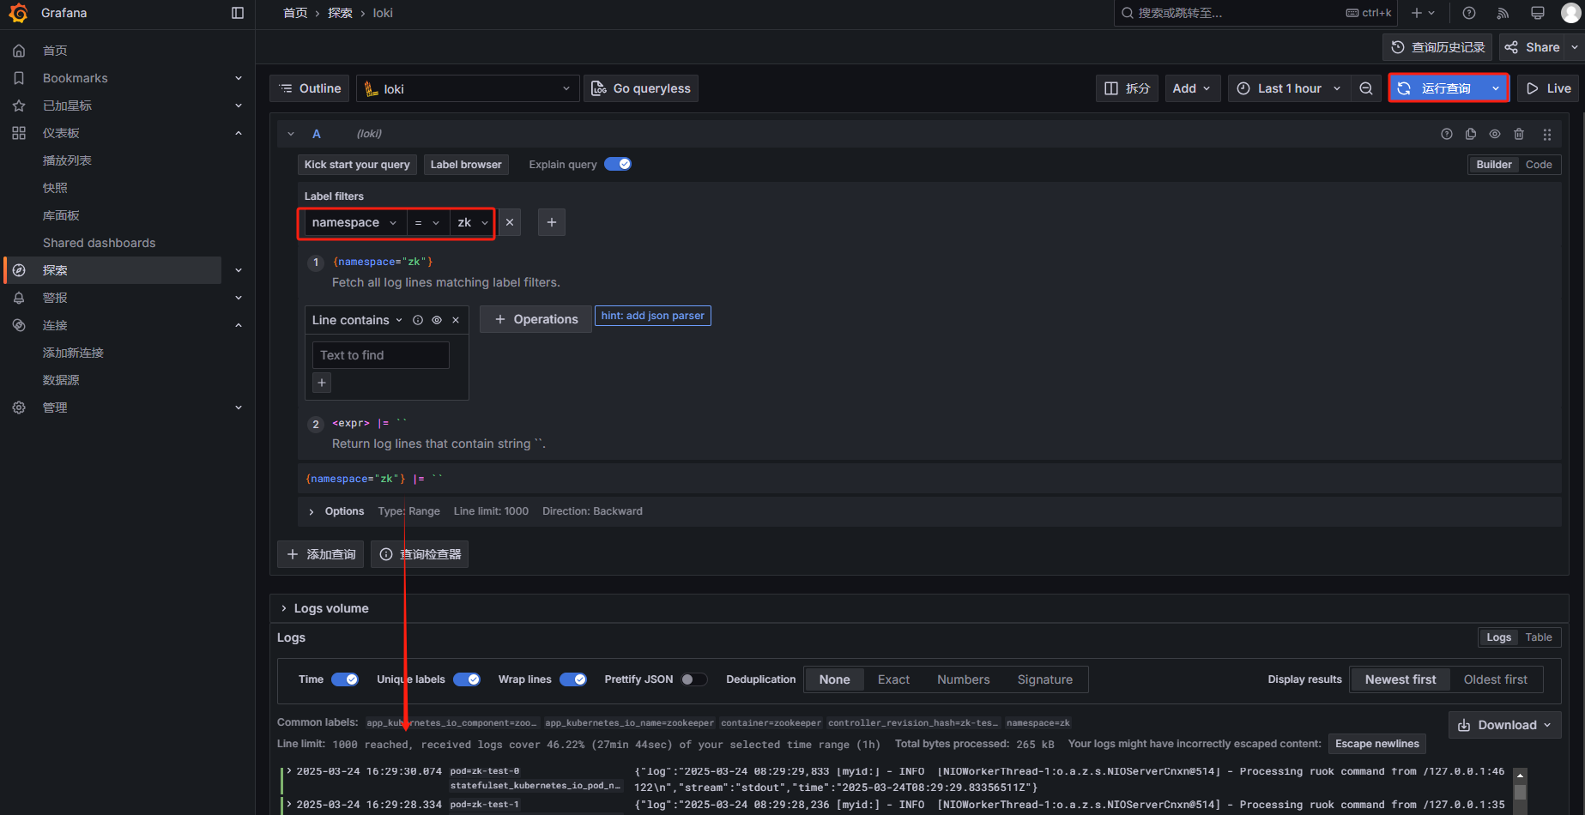Open the news feed RSS icon
1585x815 pixels.
point(1503,13)
